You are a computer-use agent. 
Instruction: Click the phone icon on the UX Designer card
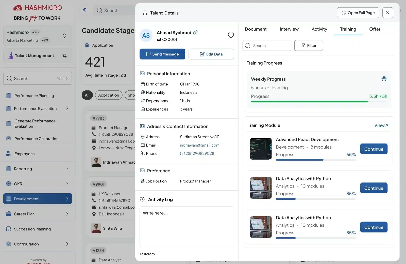(x=94, y=200)
